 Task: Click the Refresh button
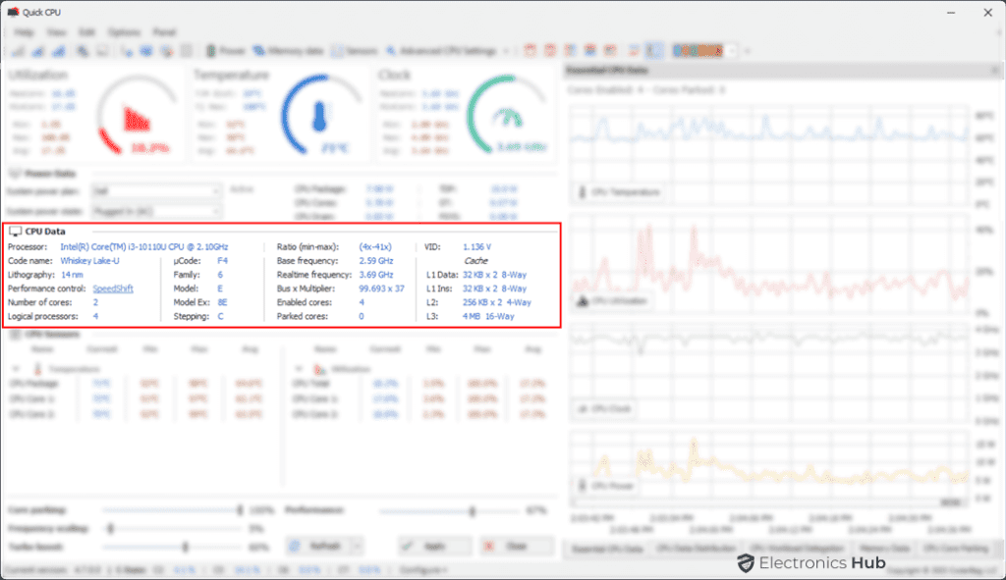point(324,546)
